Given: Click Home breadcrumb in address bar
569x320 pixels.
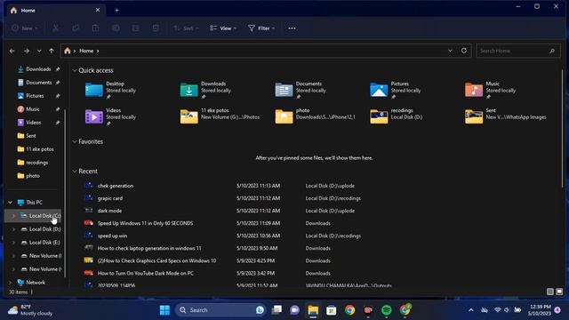Looking at the screenshot, I should point(86,51).
